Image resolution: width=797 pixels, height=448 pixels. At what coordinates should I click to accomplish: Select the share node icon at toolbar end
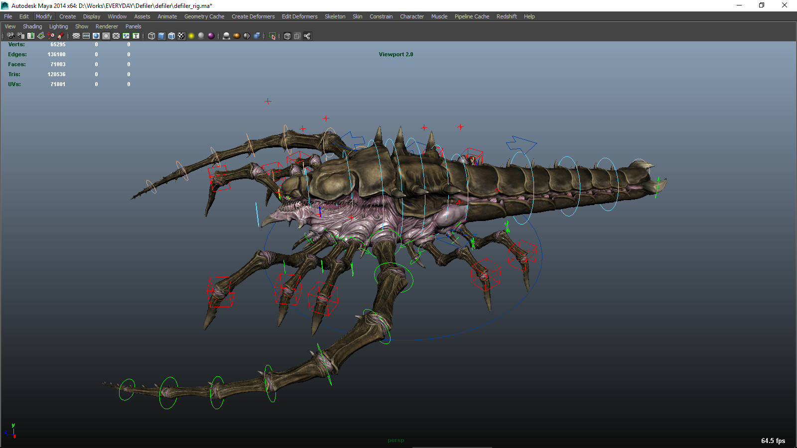[308, 36]
